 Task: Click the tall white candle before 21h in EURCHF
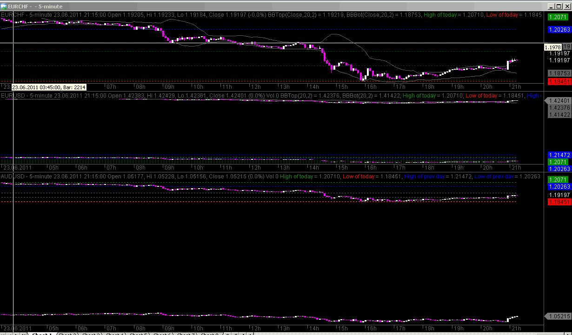coord(508,65)
